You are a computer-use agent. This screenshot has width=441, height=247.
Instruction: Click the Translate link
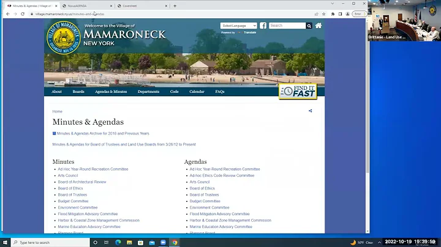[250, 32]
